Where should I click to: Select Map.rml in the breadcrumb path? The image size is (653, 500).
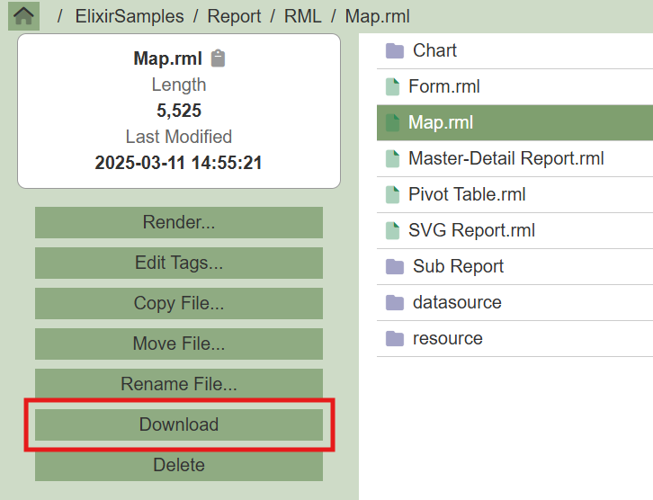(377, 17)
